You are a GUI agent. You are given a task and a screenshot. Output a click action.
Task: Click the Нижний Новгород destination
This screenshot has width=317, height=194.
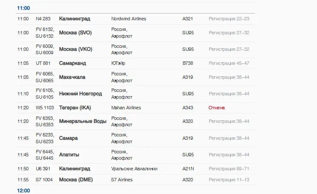tap(80, 94)
